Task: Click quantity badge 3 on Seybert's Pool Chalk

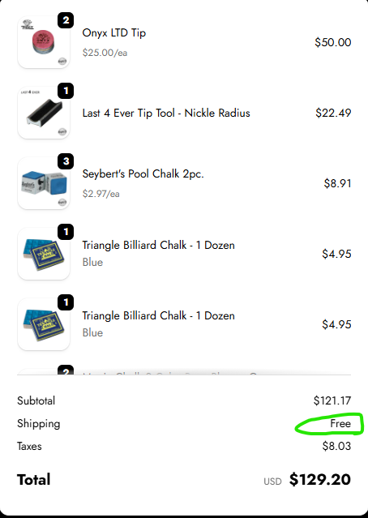Action: click(x=66, y=161)
